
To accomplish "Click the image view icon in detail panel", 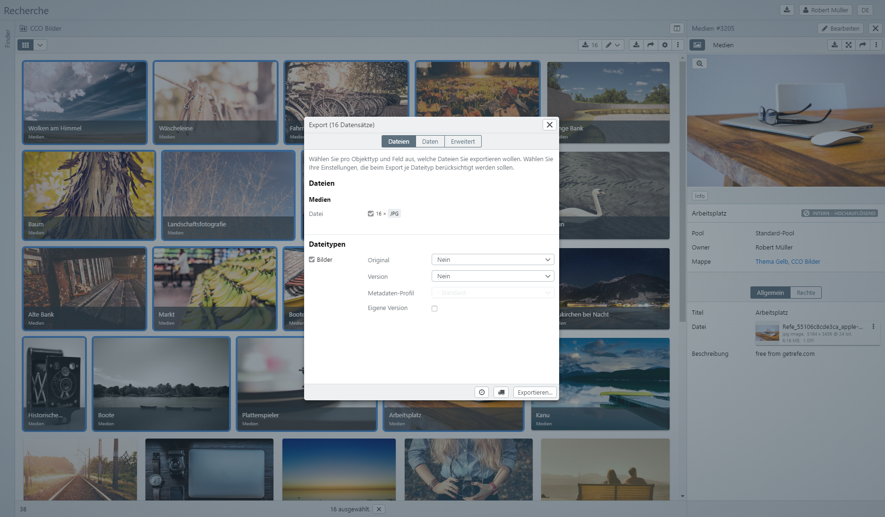I will tap(697, 45).
